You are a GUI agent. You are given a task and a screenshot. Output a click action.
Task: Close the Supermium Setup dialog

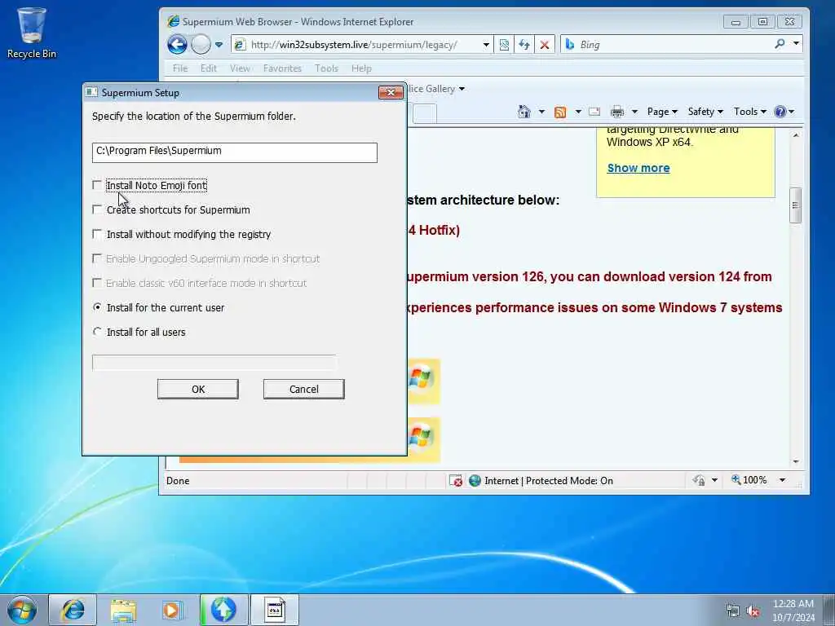[391, 93]
